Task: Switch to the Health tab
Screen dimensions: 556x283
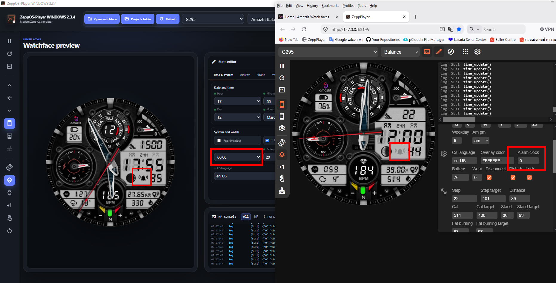Action: pyautogui.click(x=261, y=75)
